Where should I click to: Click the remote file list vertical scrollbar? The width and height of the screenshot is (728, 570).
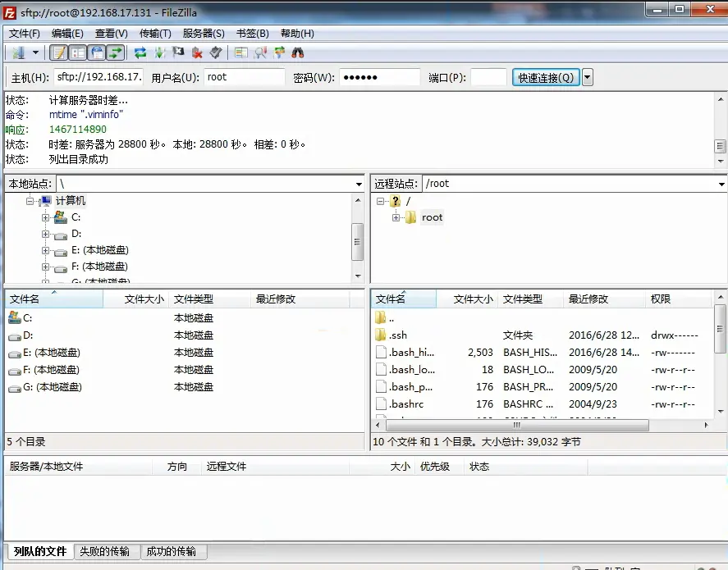pyautogui.click(x=720, y=329)
